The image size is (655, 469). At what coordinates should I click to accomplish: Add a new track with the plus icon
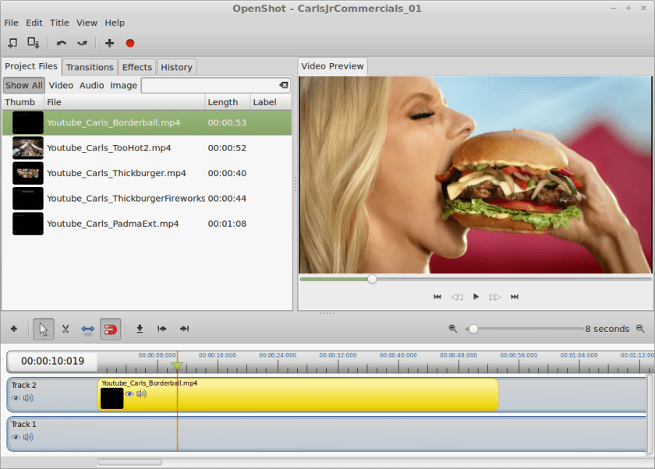[14, 329]
